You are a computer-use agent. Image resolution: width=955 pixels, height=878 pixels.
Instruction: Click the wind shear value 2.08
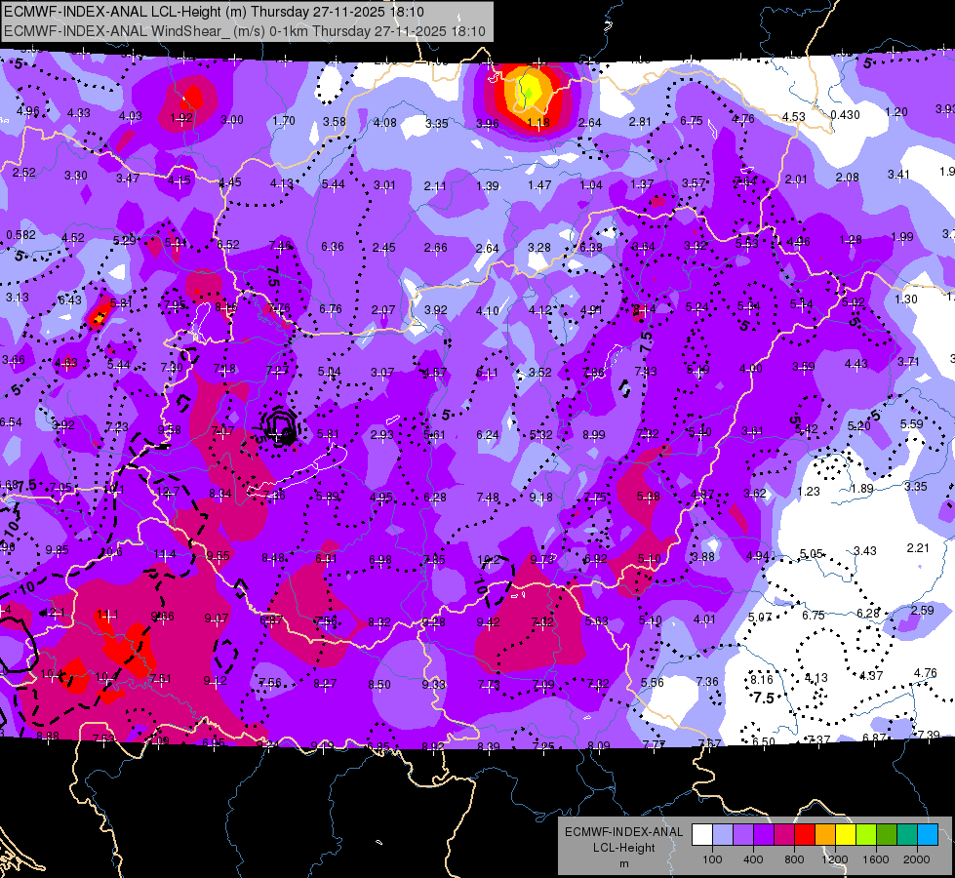847,178
